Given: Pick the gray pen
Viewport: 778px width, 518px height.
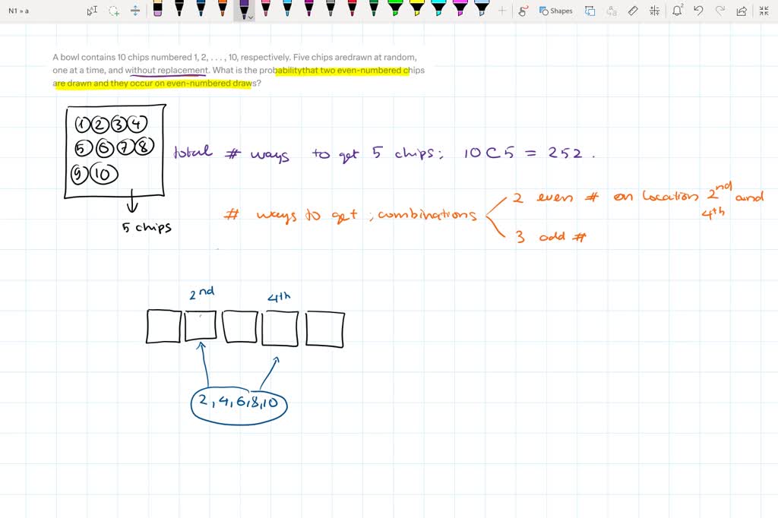Looking at the screenshot, I should click(330, 8).
